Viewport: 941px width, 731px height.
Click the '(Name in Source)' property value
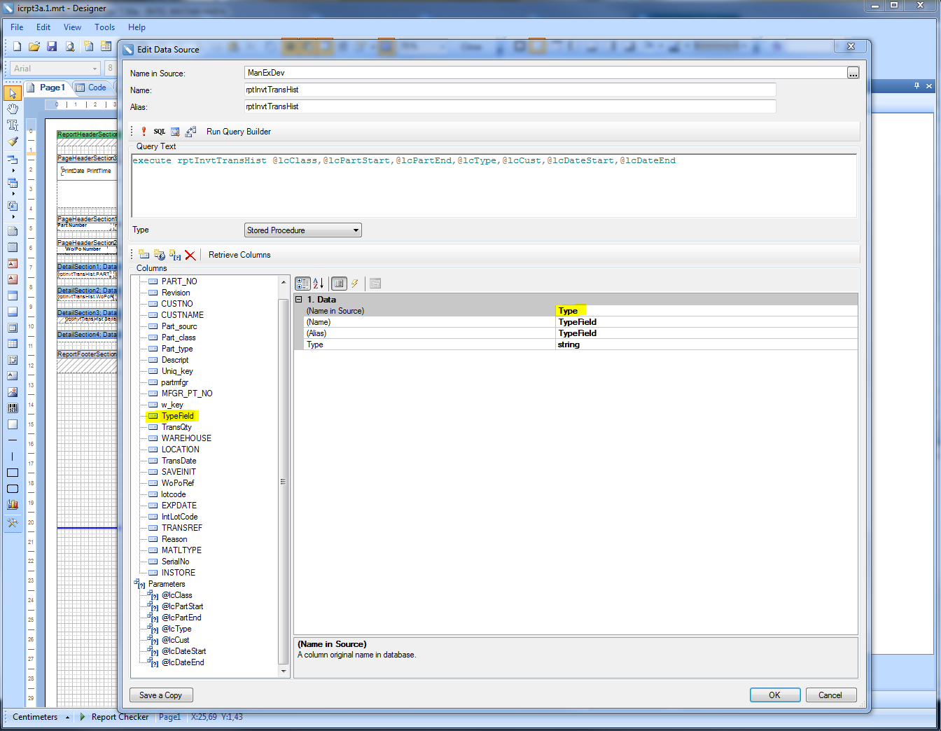click(x=706, y=311)
